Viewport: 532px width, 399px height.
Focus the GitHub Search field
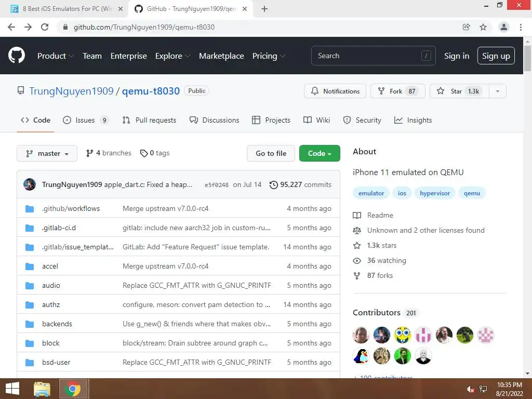(x=373, y=56)
